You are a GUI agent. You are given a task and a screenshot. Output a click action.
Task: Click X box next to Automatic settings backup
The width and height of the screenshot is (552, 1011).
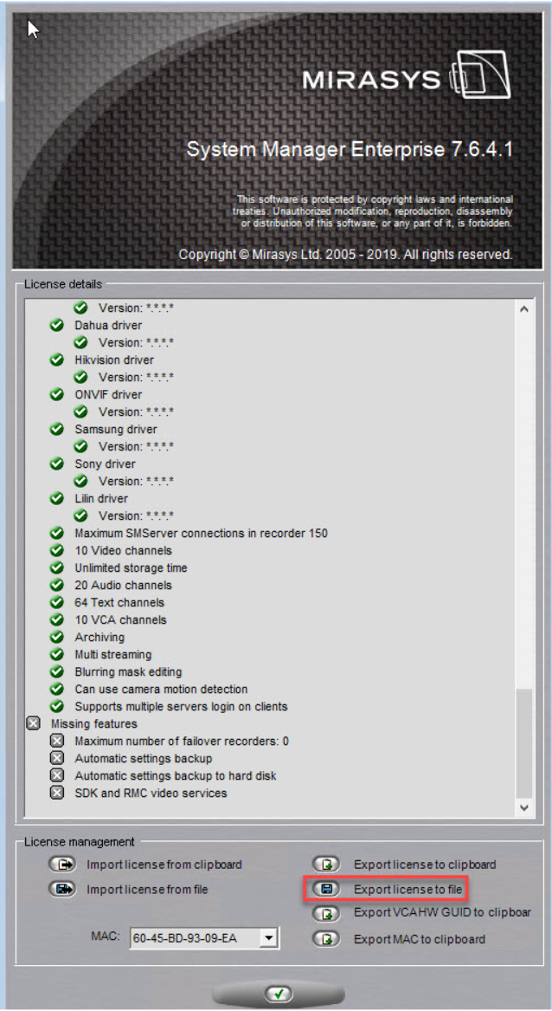(x=57, y=758)
